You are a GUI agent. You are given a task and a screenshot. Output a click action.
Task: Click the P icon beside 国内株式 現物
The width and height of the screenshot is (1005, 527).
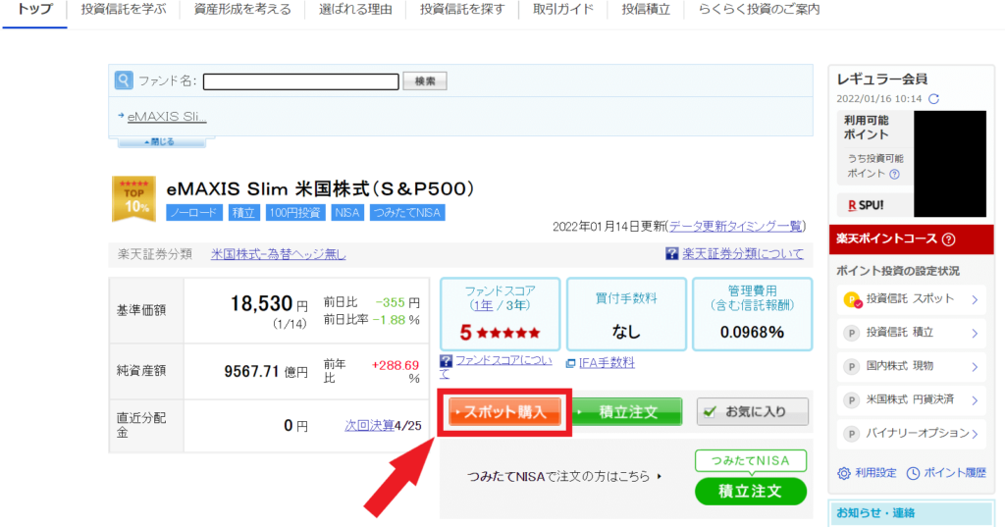[851, 367]
